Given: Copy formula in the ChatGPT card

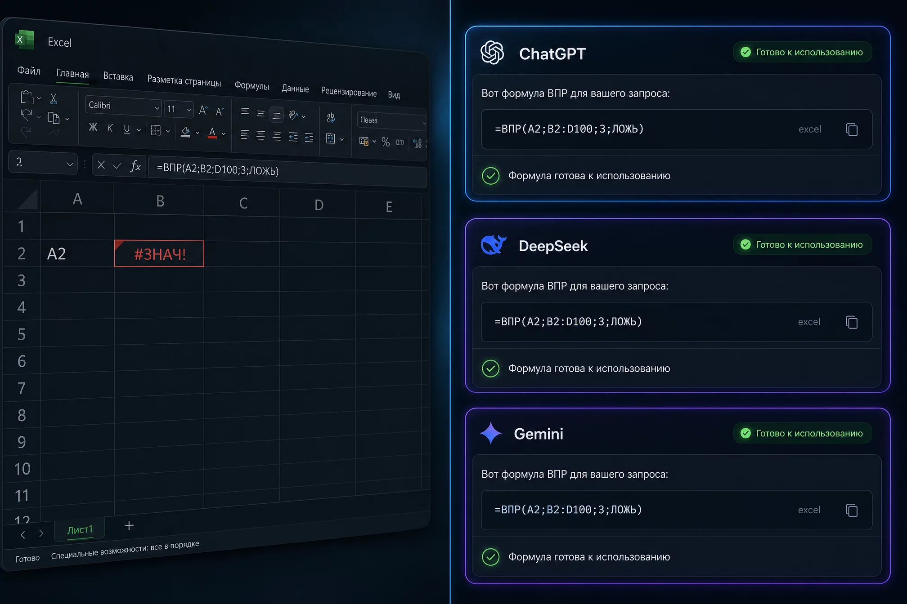Looking at the screenshot, I should [852, 129].
